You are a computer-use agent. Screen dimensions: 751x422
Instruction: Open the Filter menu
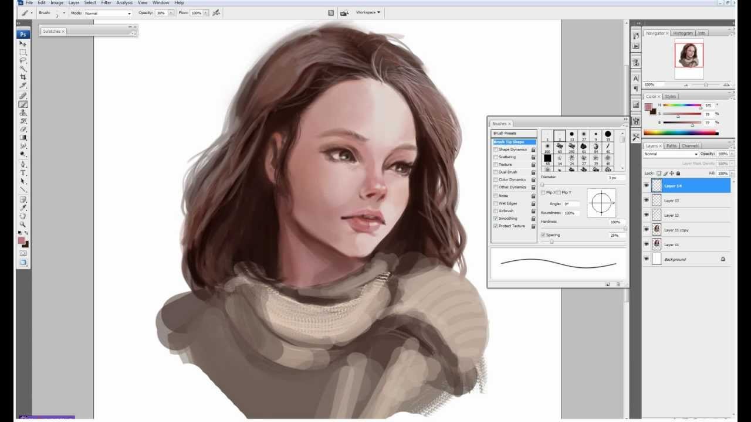(x=106, y=3)
